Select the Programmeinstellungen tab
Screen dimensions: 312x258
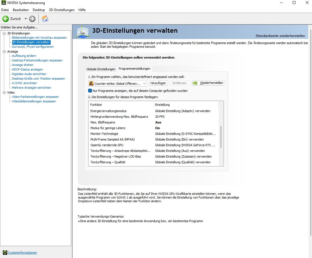pyautogui.click(x=135, y=69)
